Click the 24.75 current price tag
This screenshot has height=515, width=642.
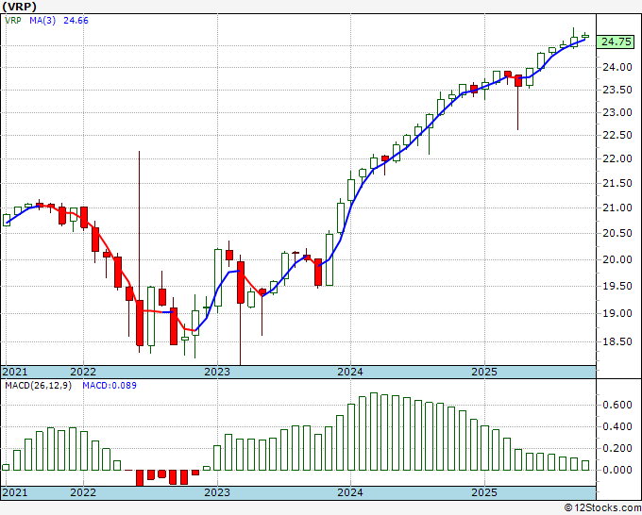click(617, 42)
